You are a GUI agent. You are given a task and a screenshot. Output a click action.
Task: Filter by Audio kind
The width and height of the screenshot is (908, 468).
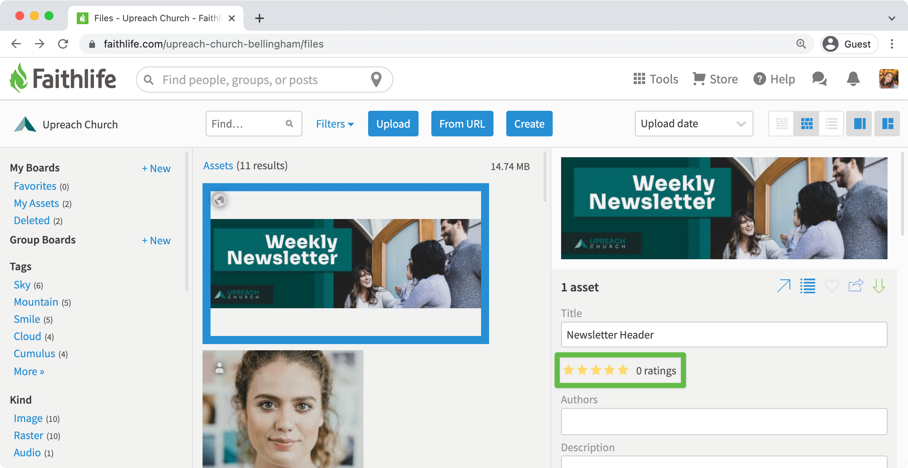27,453
